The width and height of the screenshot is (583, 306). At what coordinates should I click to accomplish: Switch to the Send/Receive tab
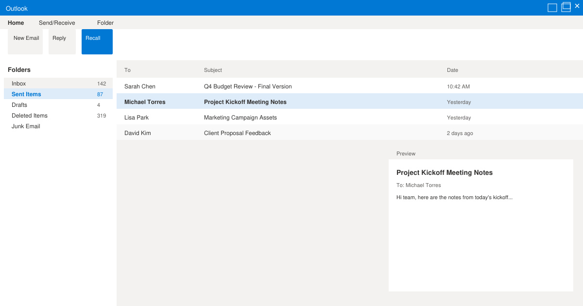point(57,23)
